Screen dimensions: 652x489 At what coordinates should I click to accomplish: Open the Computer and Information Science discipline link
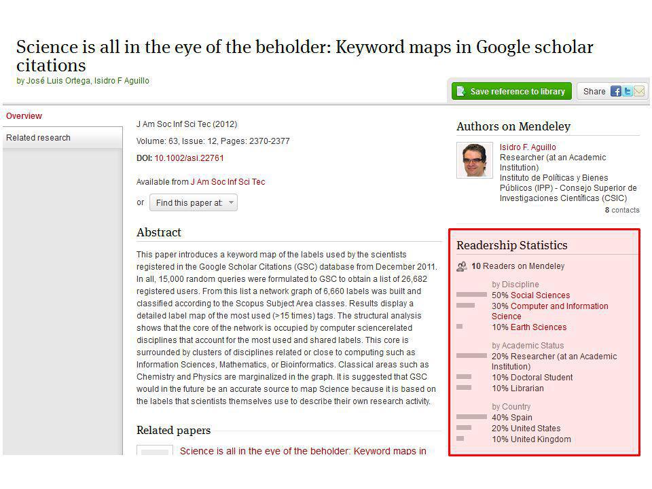[x=549, y=311]
